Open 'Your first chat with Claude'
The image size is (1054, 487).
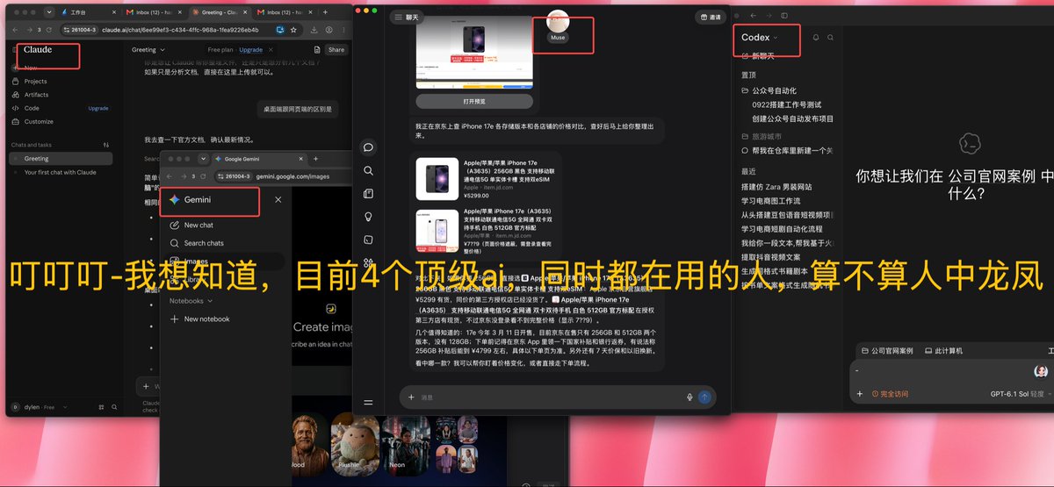point(61,172)
